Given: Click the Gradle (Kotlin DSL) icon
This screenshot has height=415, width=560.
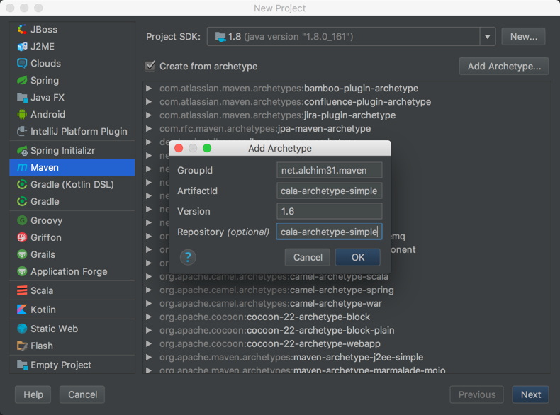Looking at the screenshot, I should click(22, 185).
